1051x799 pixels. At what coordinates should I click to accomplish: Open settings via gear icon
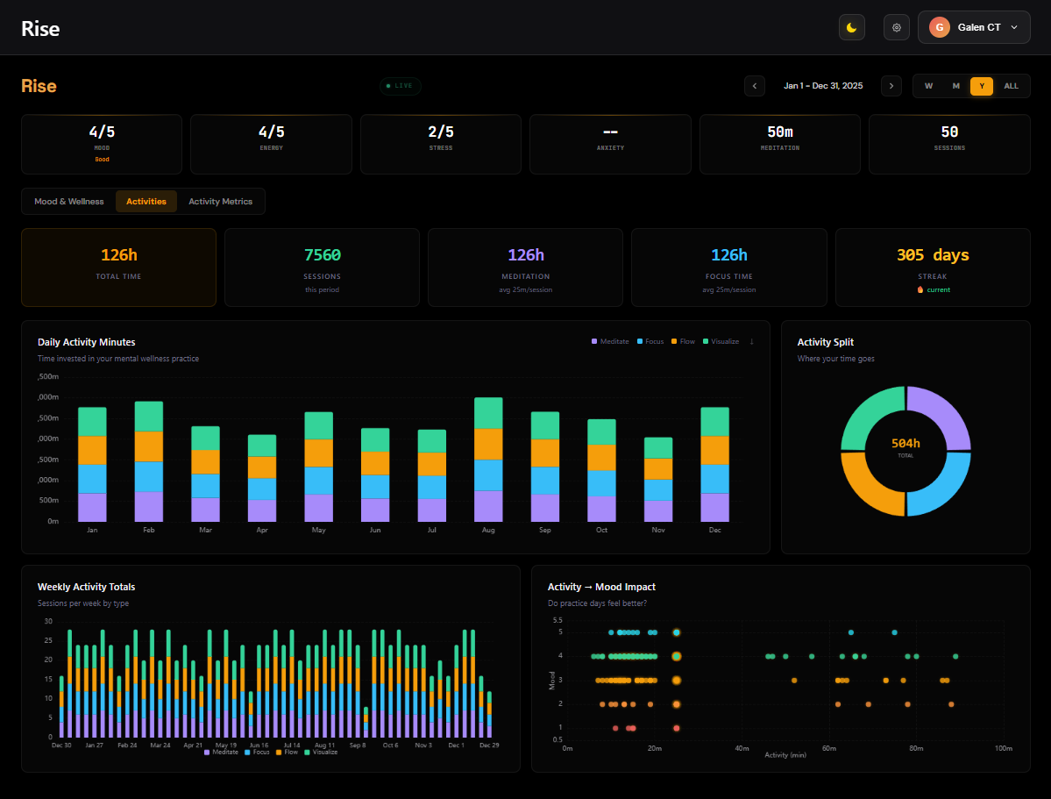point(896,27)
